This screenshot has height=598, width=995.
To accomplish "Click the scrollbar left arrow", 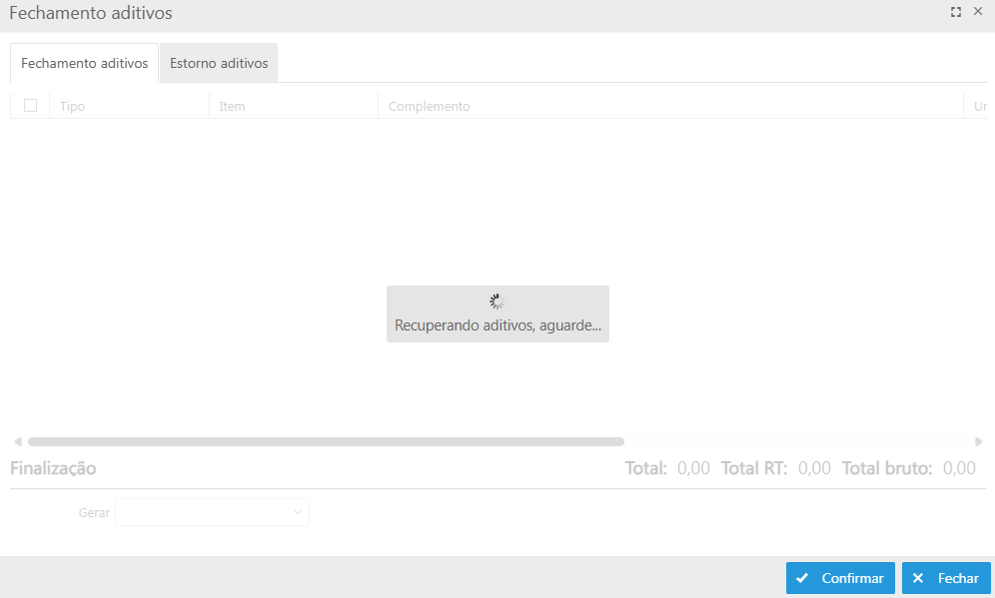I will [x=17, y=441].
